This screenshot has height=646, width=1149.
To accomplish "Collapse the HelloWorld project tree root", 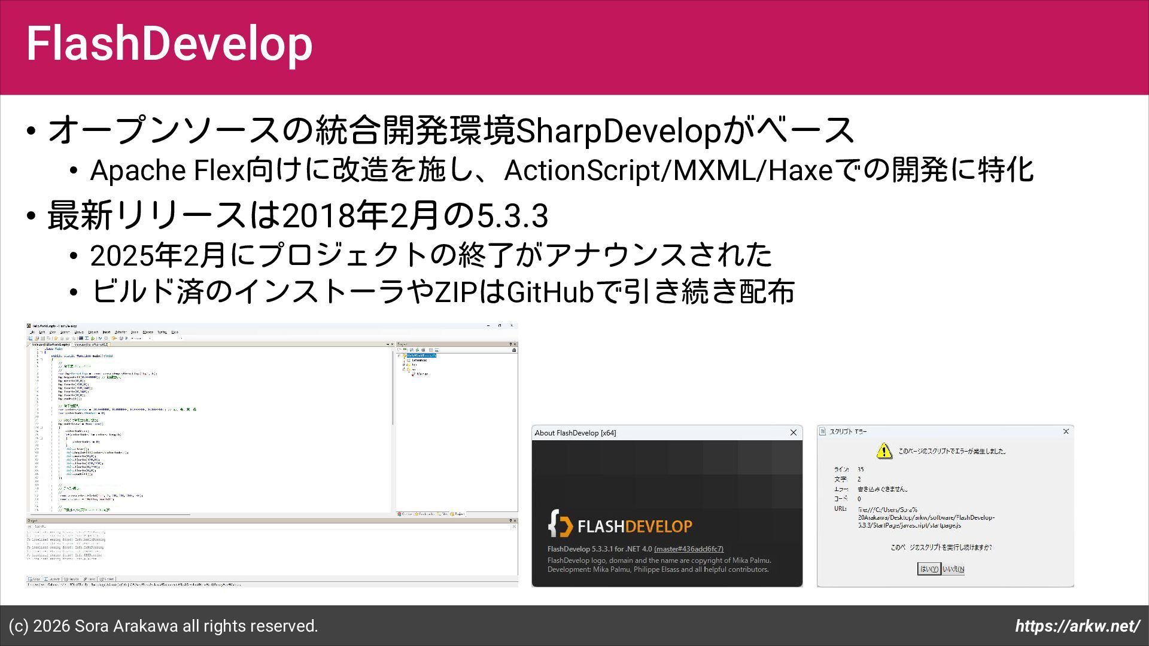I will tap(399, 356).
